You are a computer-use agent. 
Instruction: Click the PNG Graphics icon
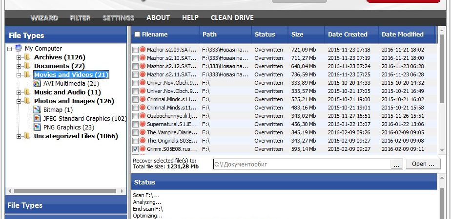click(x=37, y=128)
